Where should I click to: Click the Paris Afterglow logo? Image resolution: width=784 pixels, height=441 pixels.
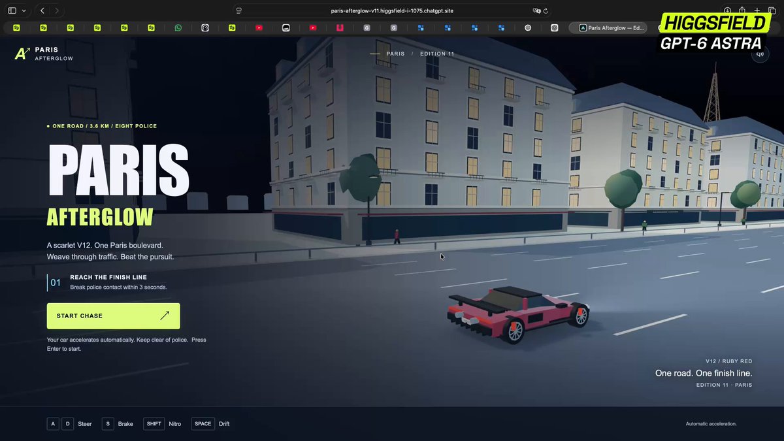pyautogui.click(x=44, y=54)
